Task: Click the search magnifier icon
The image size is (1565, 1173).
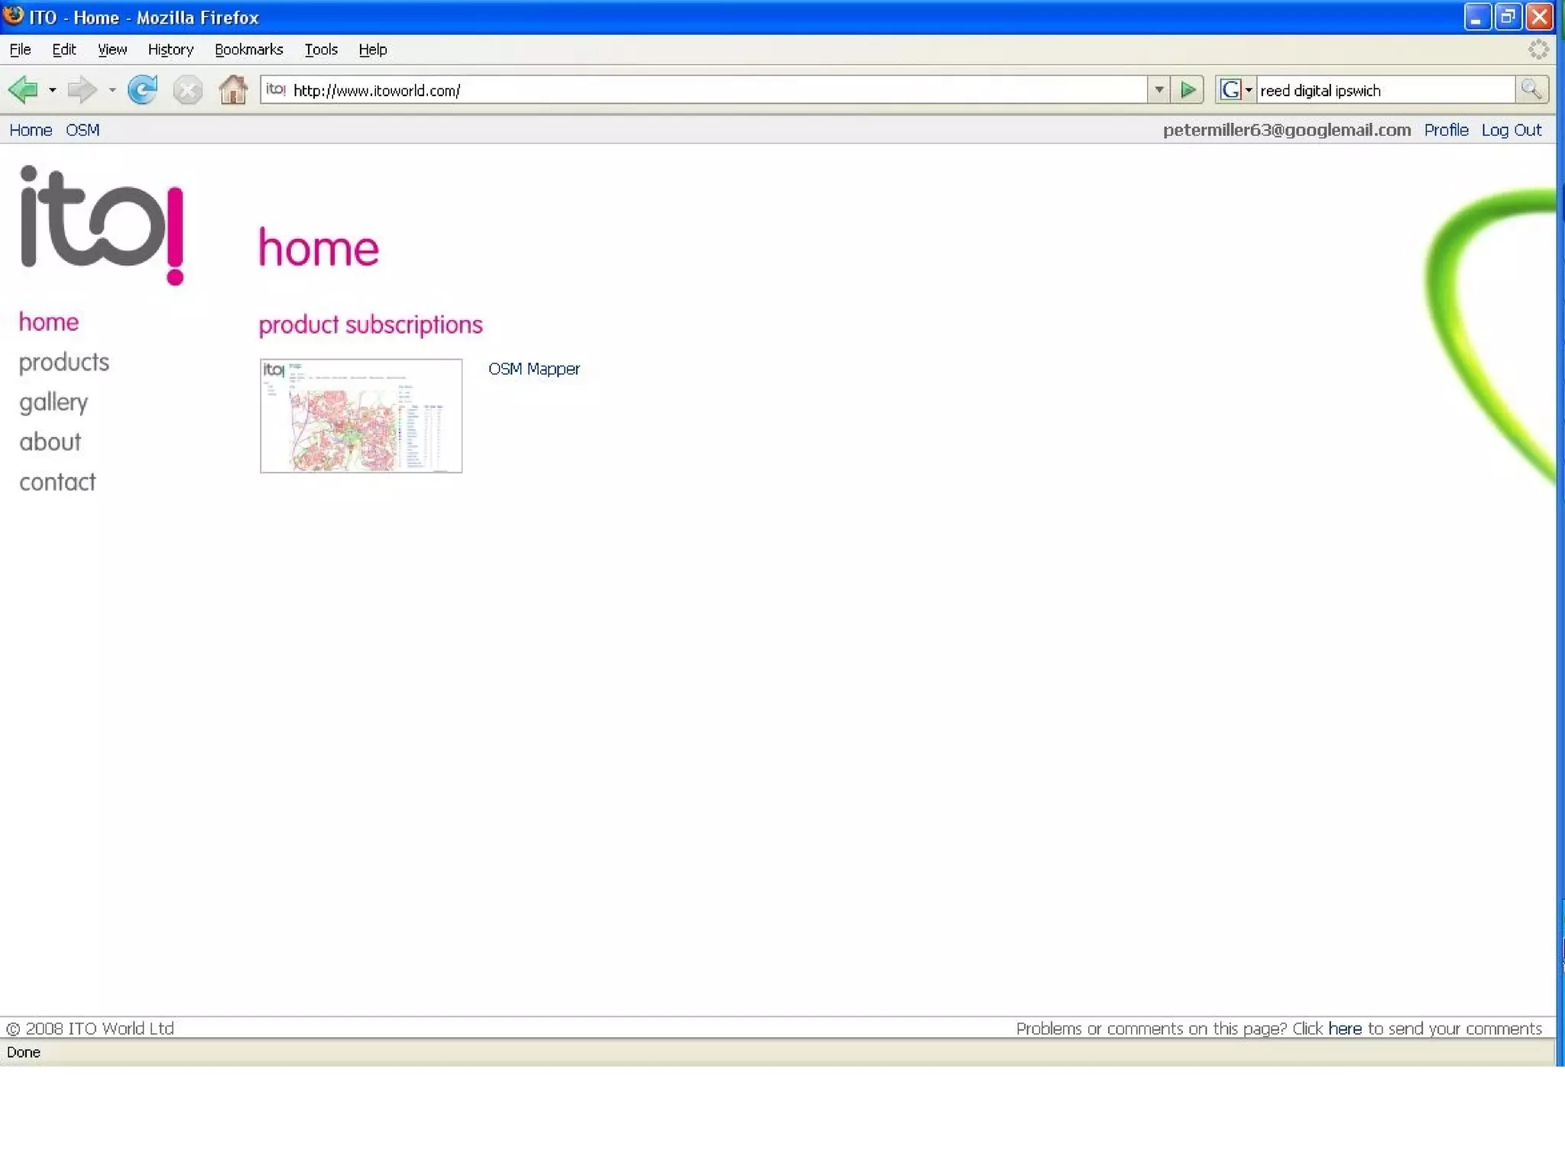Action: pos(1531,90)
